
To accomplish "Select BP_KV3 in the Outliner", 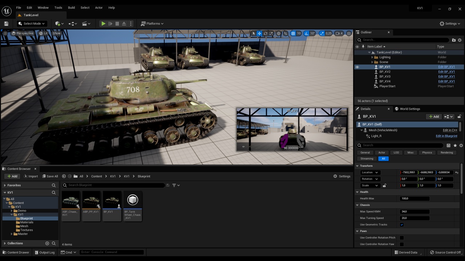I will coord(385,76).
